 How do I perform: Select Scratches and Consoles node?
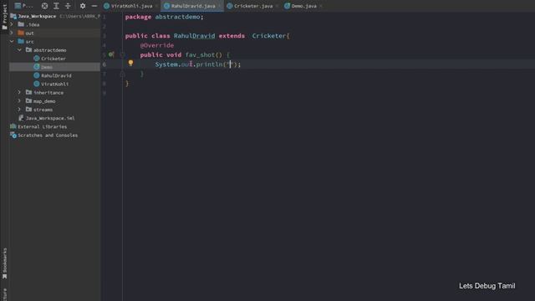pyautogui.click(x=54, y=135)
